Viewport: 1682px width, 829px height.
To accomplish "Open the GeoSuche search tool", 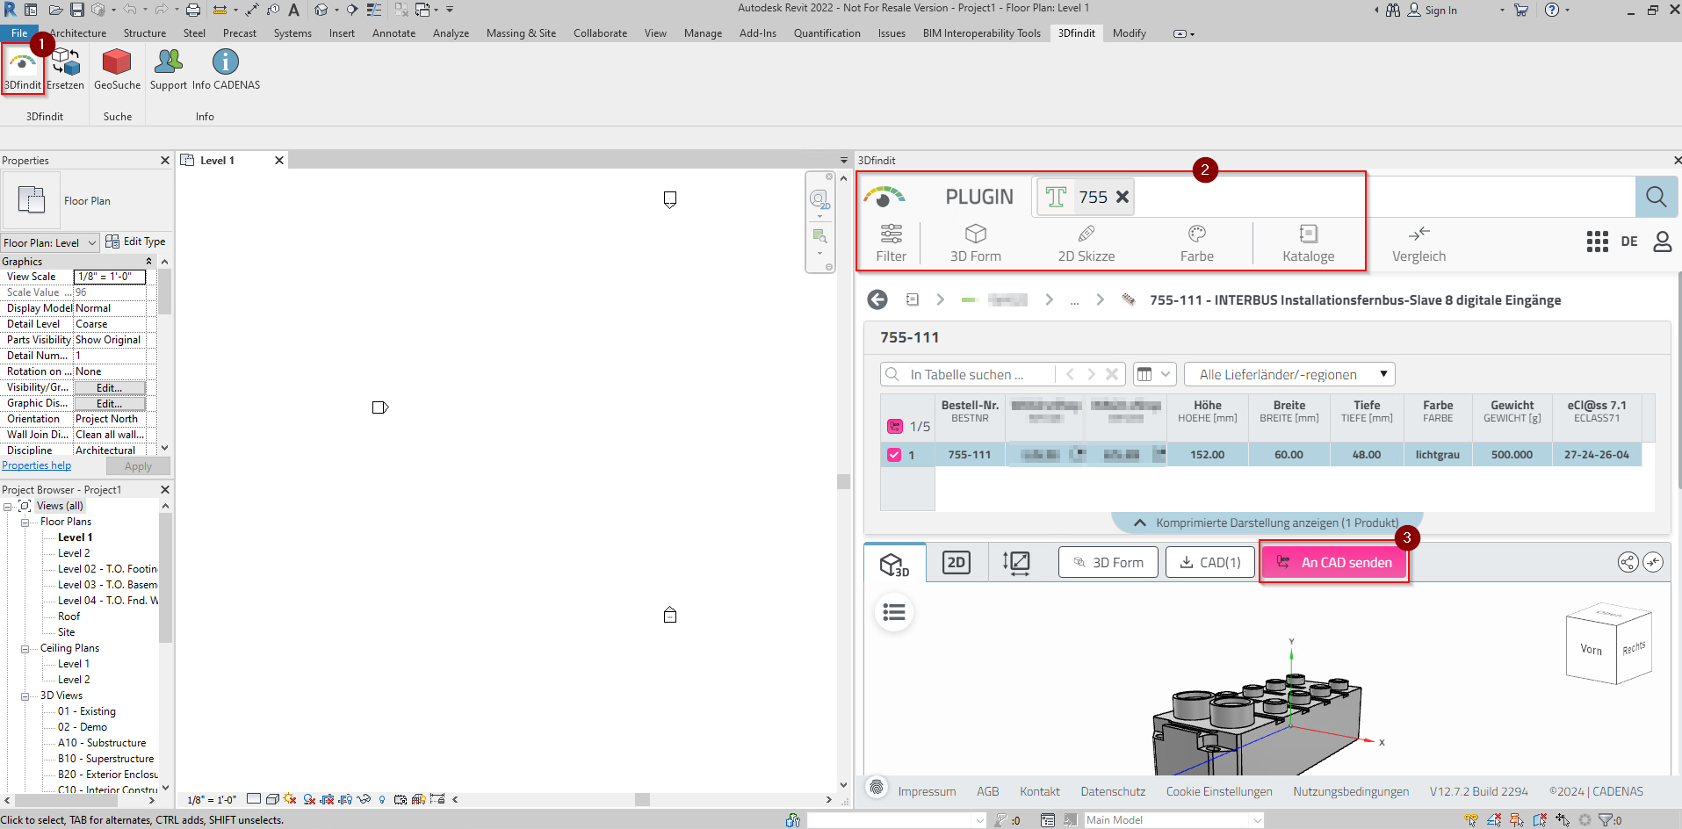I will click(x=117, y=69).
